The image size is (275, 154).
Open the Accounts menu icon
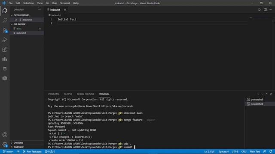[x=5, y=135]
